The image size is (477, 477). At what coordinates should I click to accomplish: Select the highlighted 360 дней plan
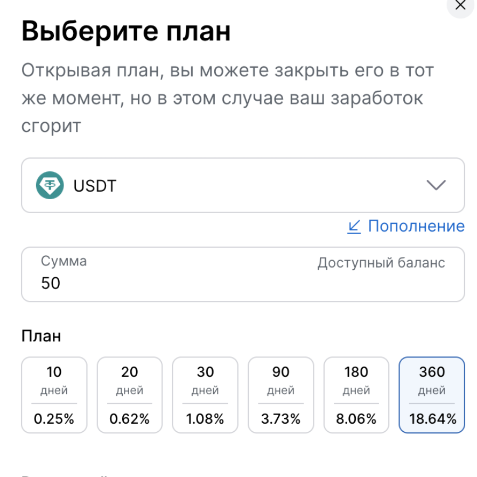point(432,395)
